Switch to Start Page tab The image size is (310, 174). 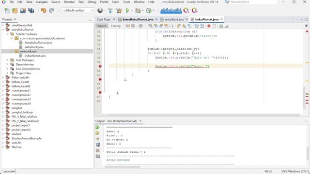pyautogui.click(x=104, y=19)
